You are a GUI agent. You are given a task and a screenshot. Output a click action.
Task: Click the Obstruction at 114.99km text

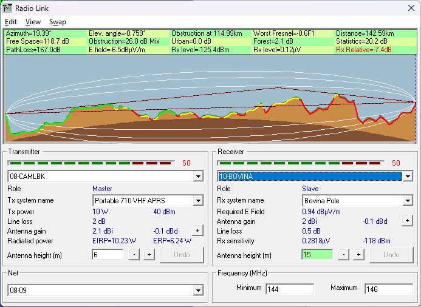pyautogui.click(x=207, y=33)
